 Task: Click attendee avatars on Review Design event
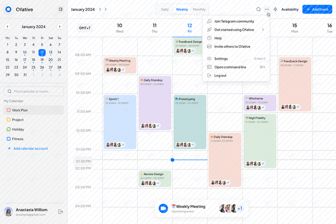(150, 183)
